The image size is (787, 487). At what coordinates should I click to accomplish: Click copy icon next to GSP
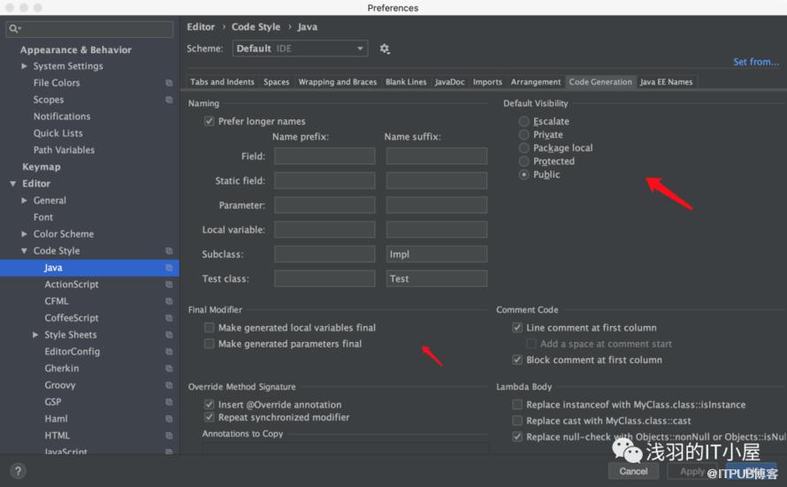[169, 402]
